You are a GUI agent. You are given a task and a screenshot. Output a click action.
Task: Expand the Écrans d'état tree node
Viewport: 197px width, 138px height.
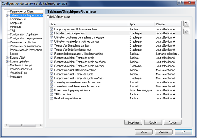[x=7, y=58]
